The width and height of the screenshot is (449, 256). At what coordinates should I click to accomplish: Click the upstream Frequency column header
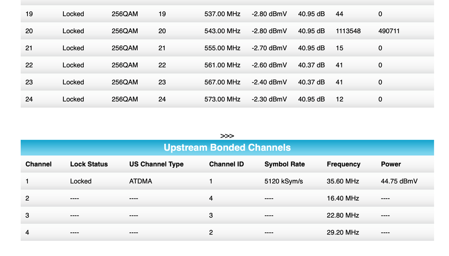[343, 164]
